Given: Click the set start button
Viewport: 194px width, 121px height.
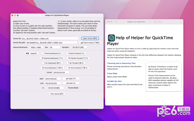Looking at the screenshot, I should (x=71, y=79).
